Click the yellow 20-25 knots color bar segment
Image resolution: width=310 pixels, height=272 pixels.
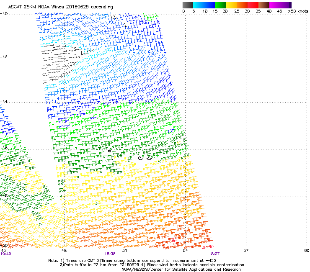coord(231,5)
